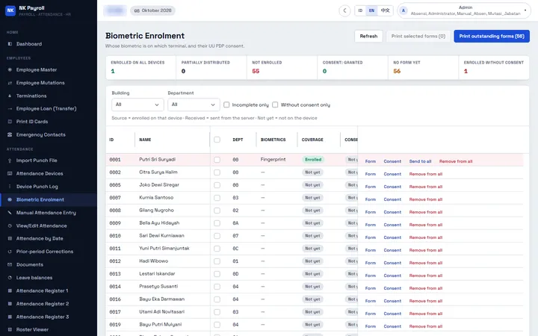Select Gilang Nugroho's row checkbox
Image resolution: width=538 pixels, height=336 pixels.
[x=217, y=211]
